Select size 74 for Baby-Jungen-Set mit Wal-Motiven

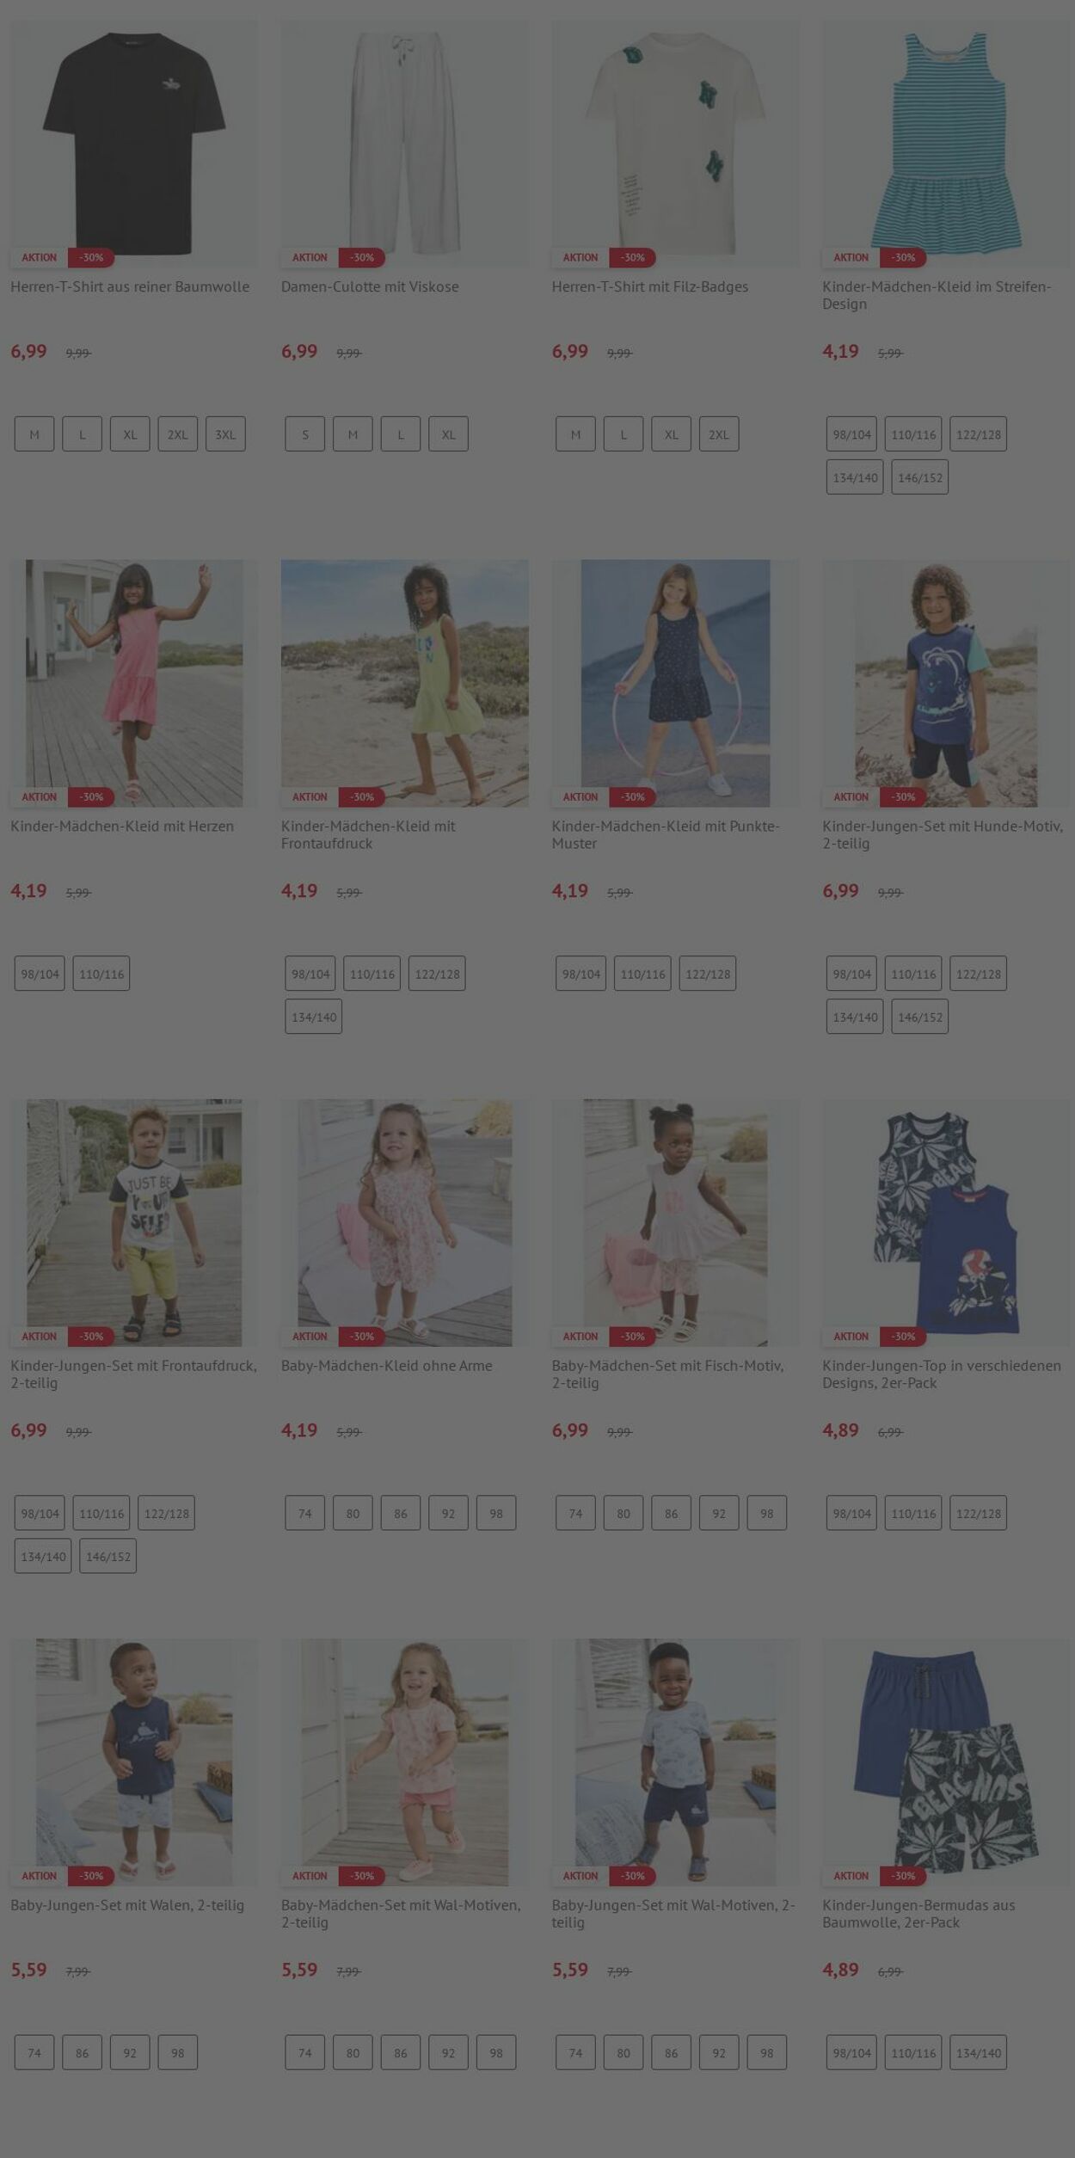(x=575, y=2052)
